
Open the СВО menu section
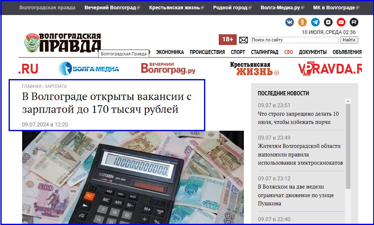click(x=288, y=52)
